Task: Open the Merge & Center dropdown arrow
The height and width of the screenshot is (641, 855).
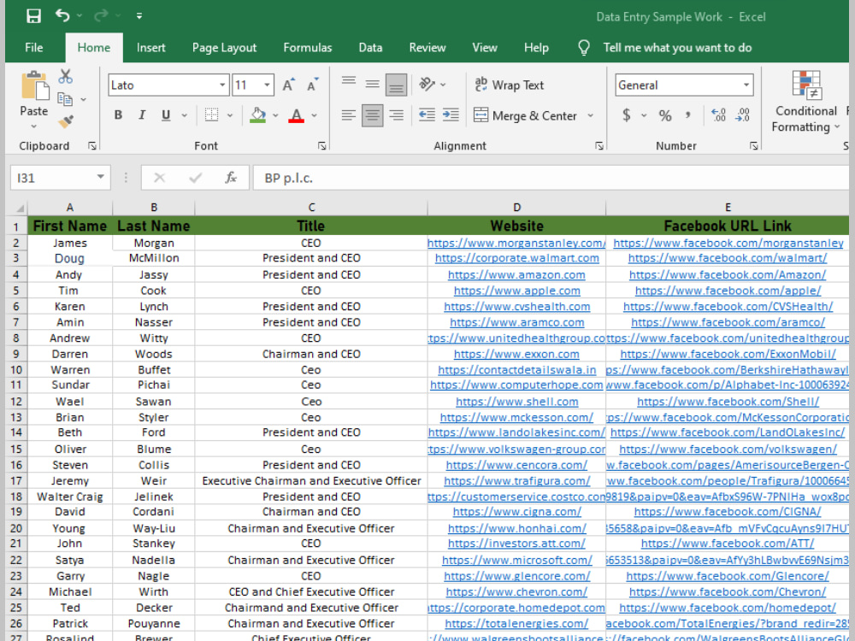Action: click(591, 115)
